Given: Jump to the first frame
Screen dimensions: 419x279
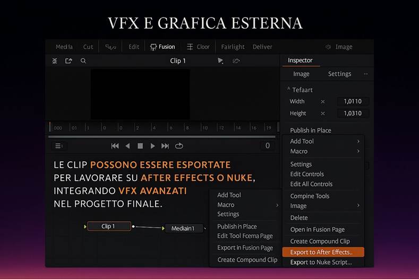Looking at the screenshot, I should (115, 146).
